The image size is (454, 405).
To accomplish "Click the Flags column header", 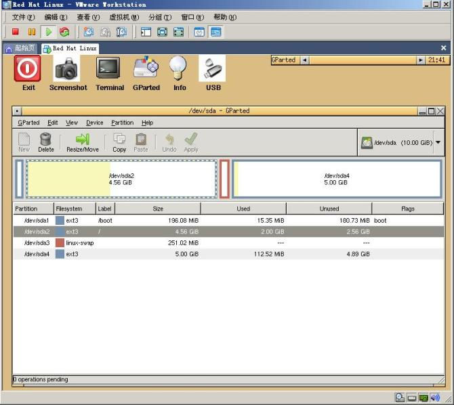I will point(408,209).
